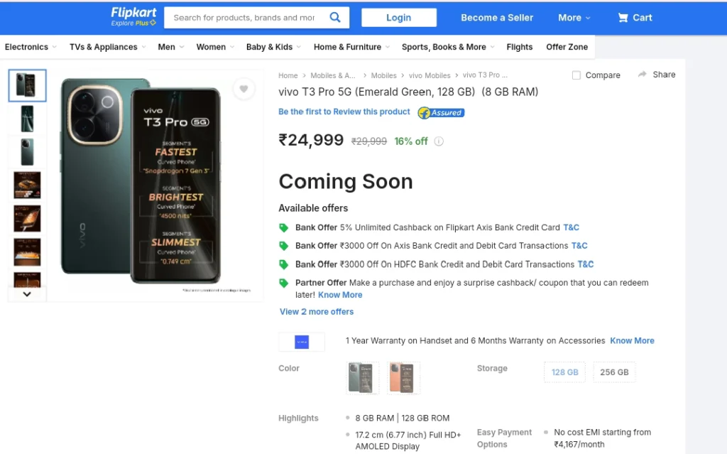Screen dimensions: 727x454
Task: Focus the product search input field
Action: tap(244, 18)
